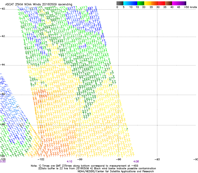Click the longitude label '-99'
Screen dimensions: 198x173
(x=80, y=159)
